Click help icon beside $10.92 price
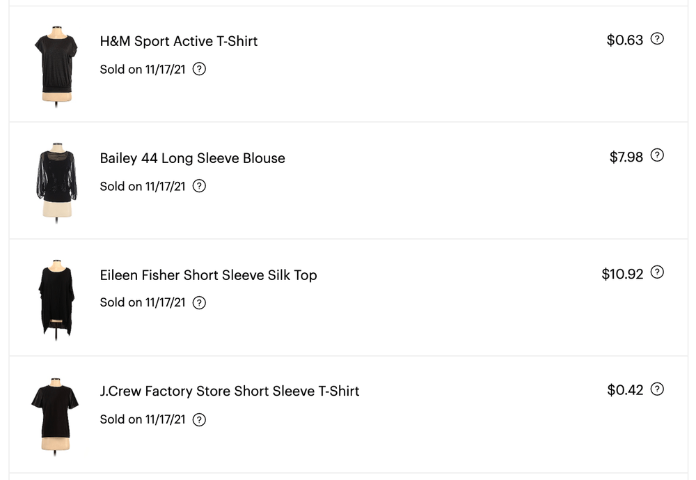This screenshot has width=696, height=480. pos(657,272)
